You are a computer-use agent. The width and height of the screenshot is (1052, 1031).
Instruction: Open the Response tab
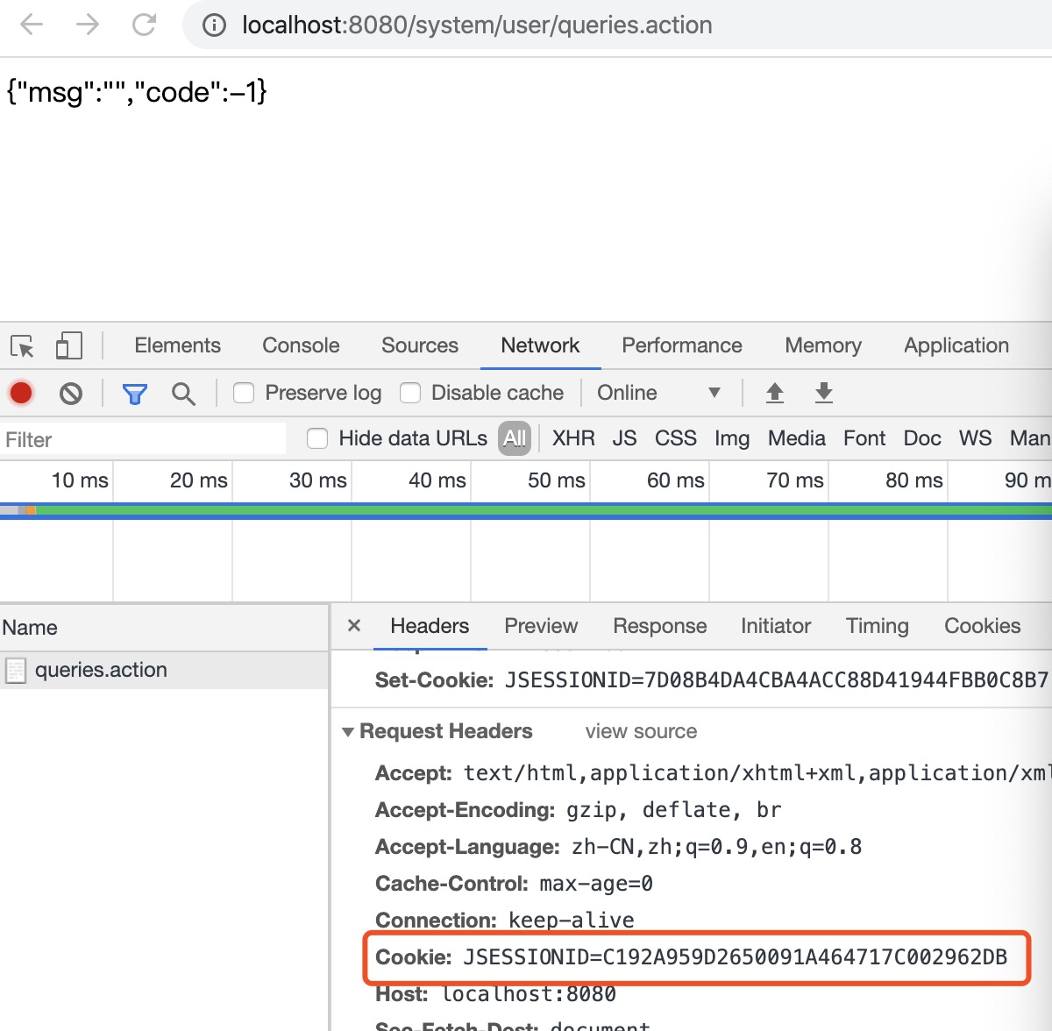pos(660,626)
